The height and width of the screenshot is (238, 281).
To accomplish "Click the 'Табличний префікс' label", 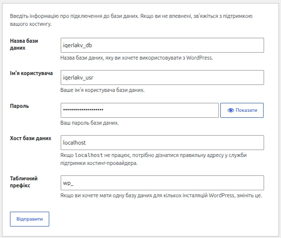I will click(24, 182).
